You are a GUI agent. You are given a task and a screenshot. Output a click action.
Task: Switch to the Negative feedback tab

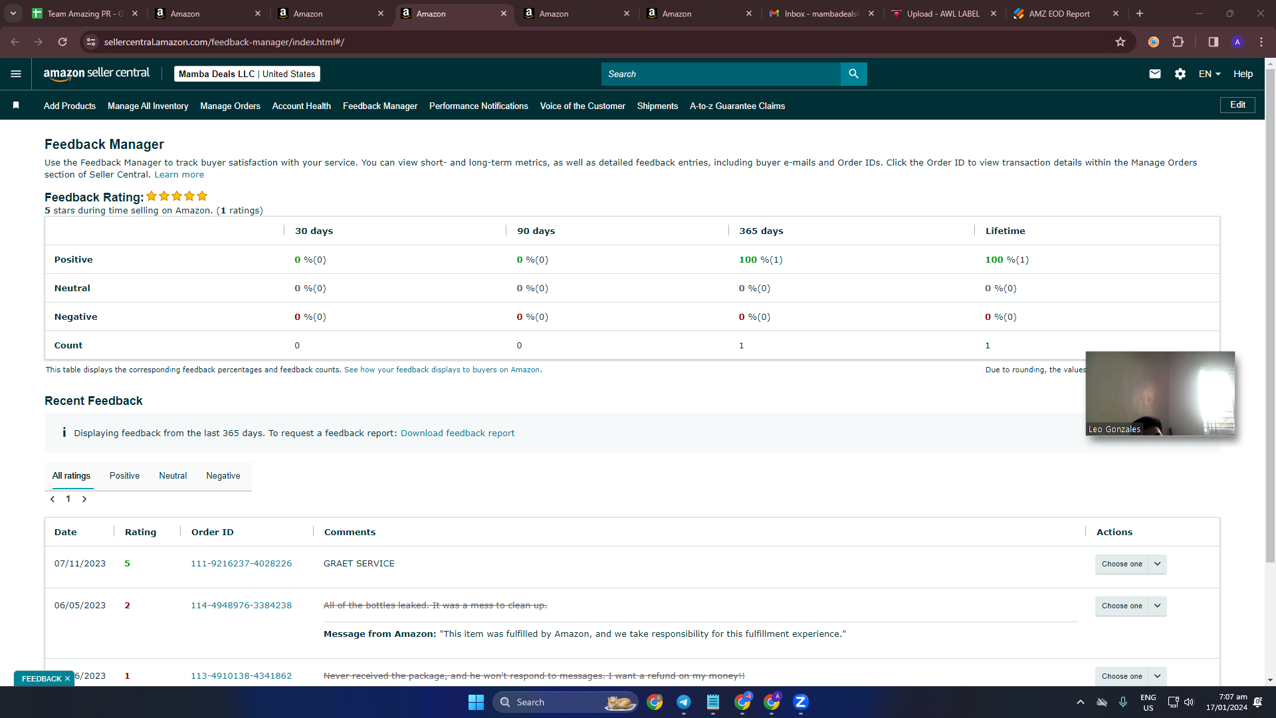[x=223, y=476]
